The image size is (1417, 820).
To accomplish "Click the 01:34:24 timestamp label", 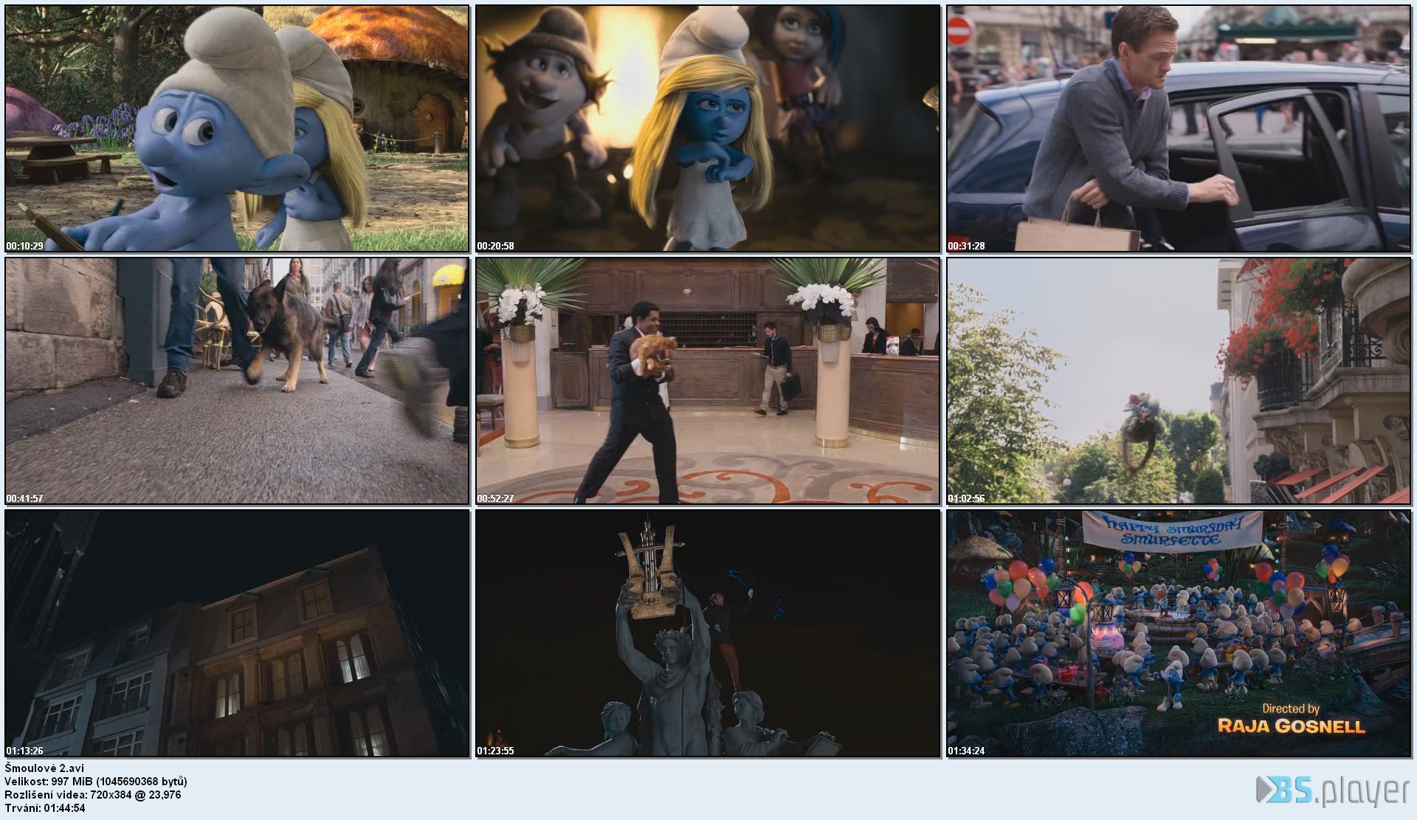I will [x=966, y=751].
